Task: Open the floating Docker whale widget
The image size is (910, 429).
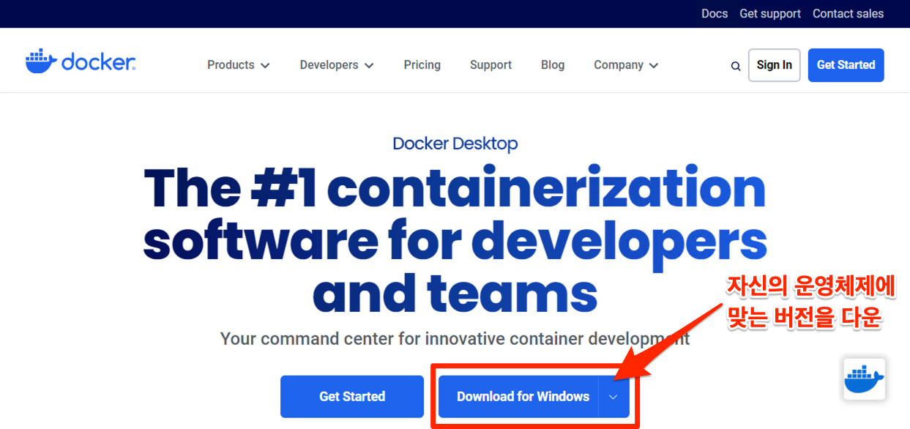Action: click(x=865, y=378)
